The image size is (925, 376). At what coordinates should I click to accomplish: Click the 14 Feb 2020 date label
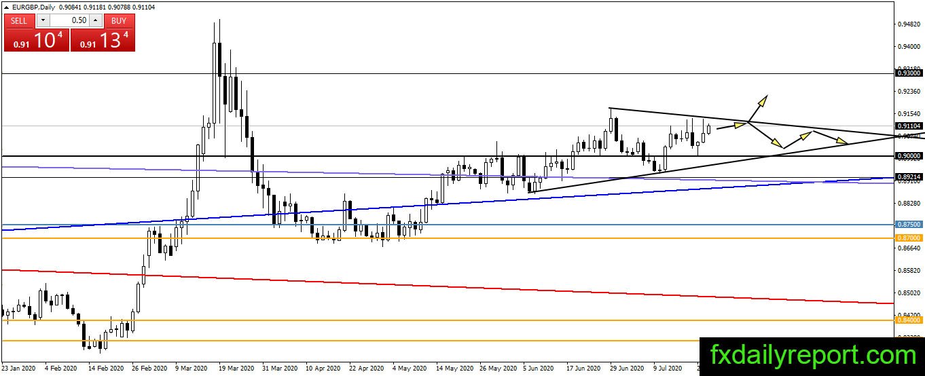[x=106, y=369]
